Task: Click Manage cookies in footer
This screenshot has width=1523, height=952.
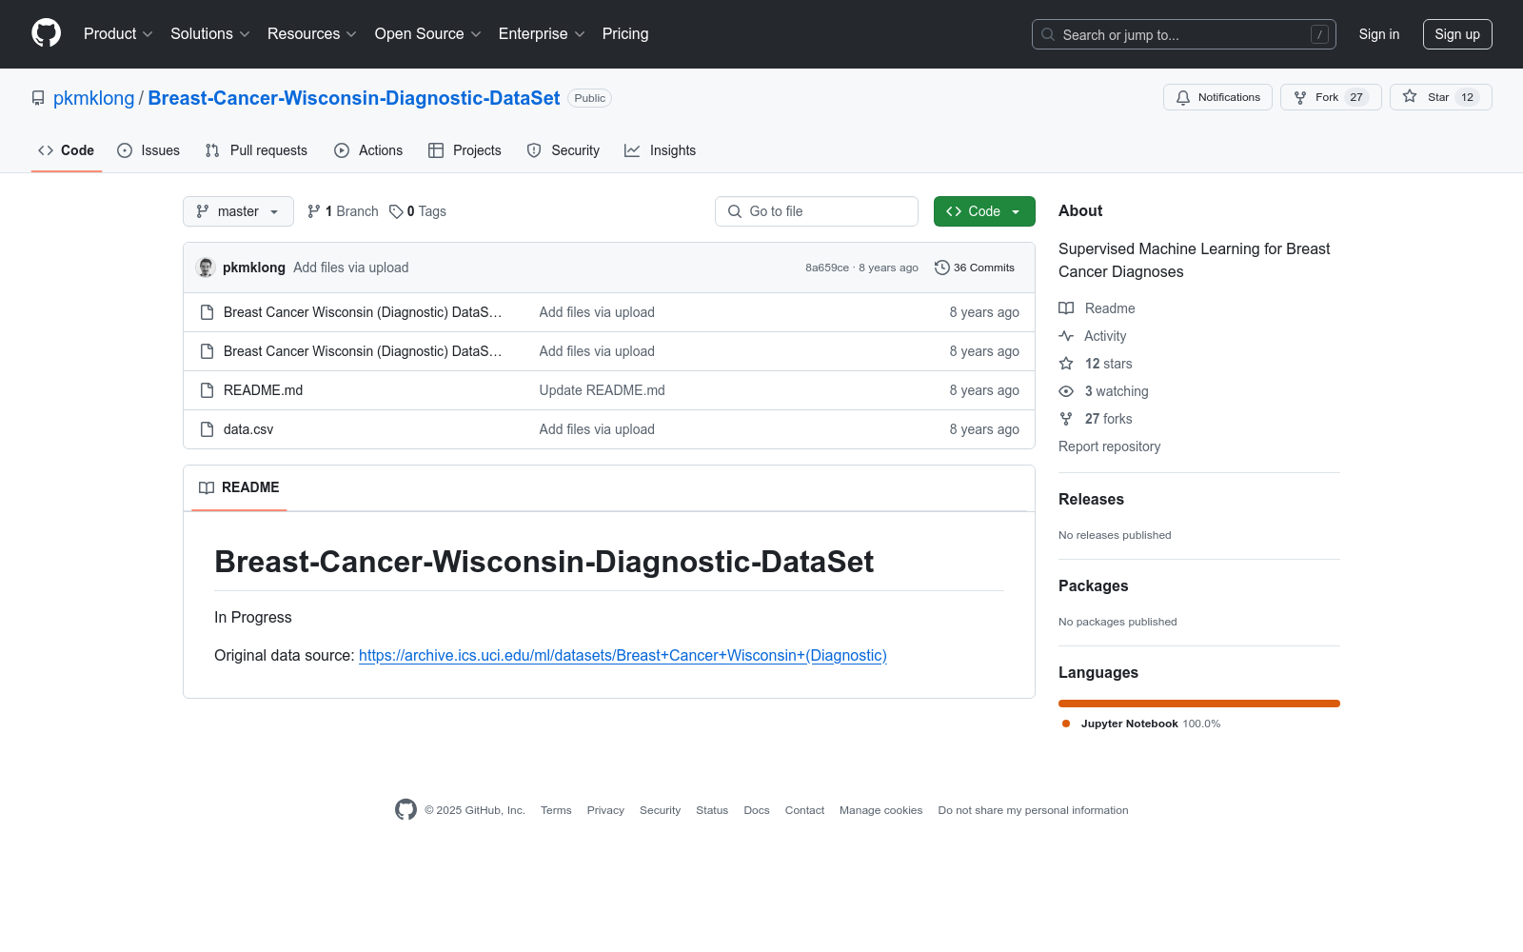Action: pos(880,810)
